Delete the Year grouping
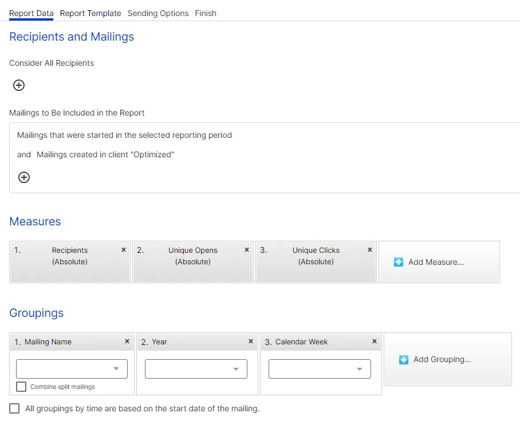520x425 pixels. [251, 341]
